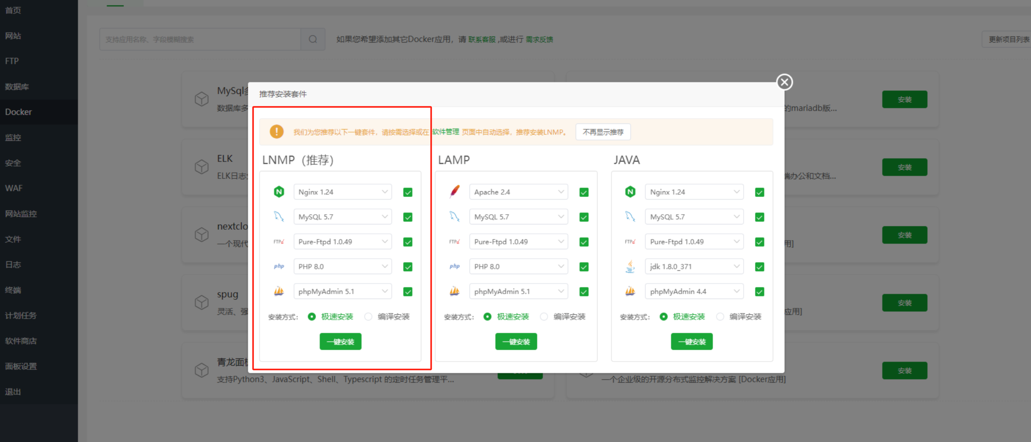This screenshot has height=442, width=1031.
Task: Click 一键安装 button under LNMP
Action: [x=340, y=342]
